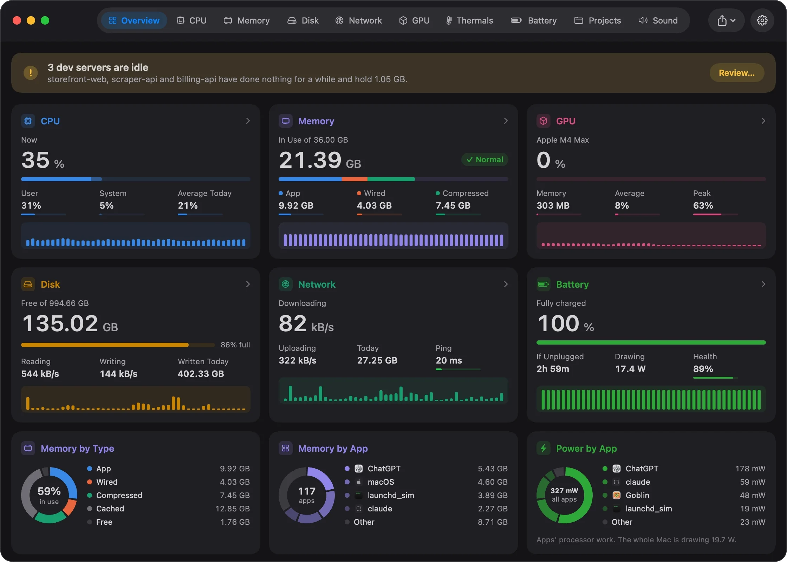Viewport: 787px width, 562px height.
Task: Click macOS apple icon in Memory by App
Action: (359, 482)
